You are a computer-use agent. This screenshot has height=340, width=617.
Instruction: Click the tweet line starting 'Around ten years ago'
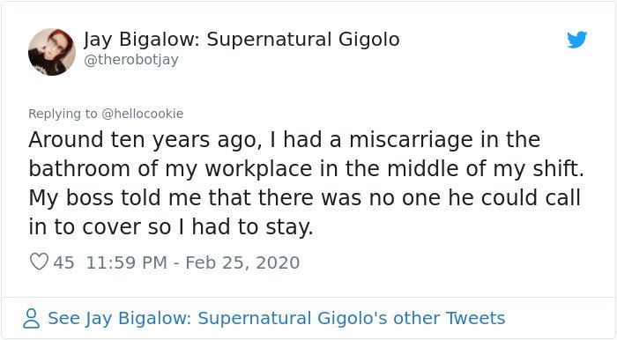(x=284, y=140)
